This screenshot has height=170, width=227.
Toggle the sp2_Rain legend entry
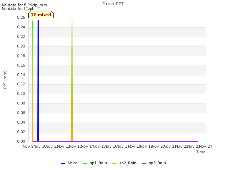pos(124,163)
